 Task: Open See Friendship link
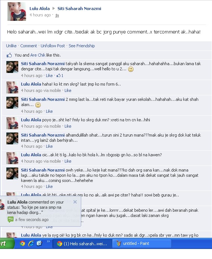click(82, 46)
